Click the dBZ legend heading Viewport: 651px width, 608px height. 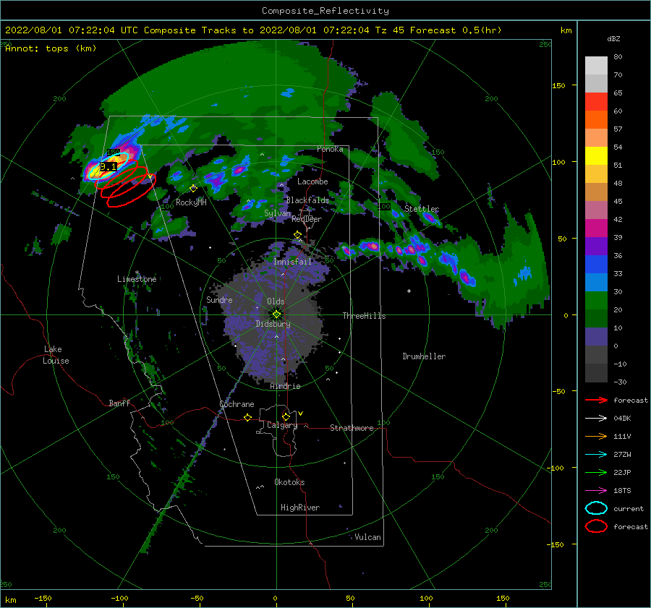click(x=613, y=38)
